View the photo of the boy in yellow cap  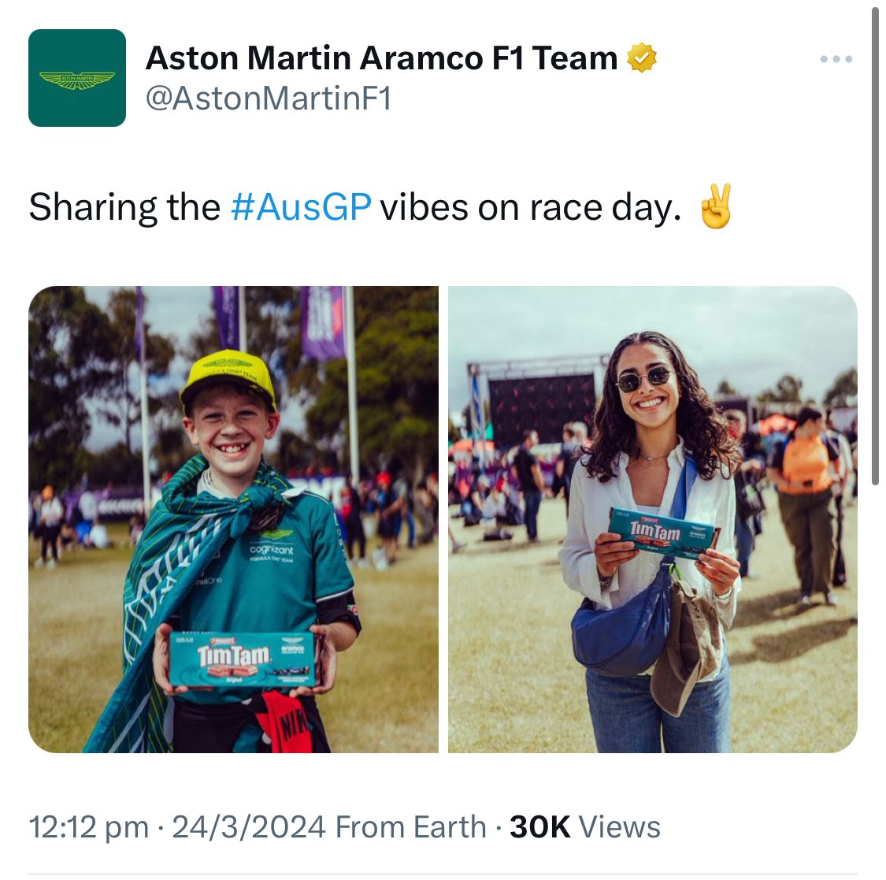[233, 519]
